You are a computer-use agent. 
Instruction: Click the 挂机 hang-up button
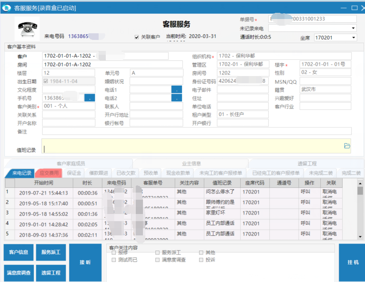coord(353,263)
